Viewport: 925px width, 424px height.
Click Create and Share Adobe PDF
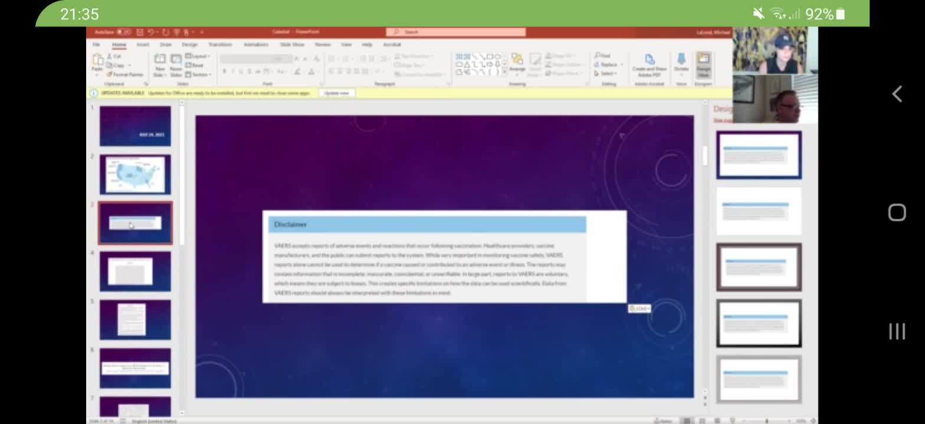click(x=650, y=65)
